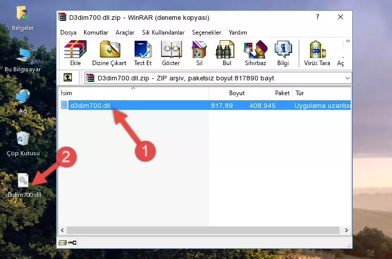392x259 pixels.
Task: Click the Virüs Tara scan icon
Action: pyautogui.click(x=317, y=52)
